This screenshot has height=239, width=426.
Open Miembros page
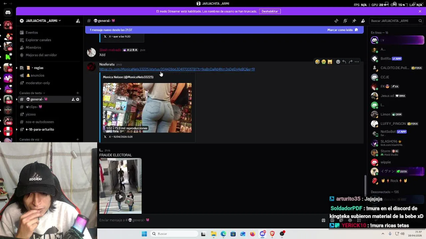click(x=50, y=47)
